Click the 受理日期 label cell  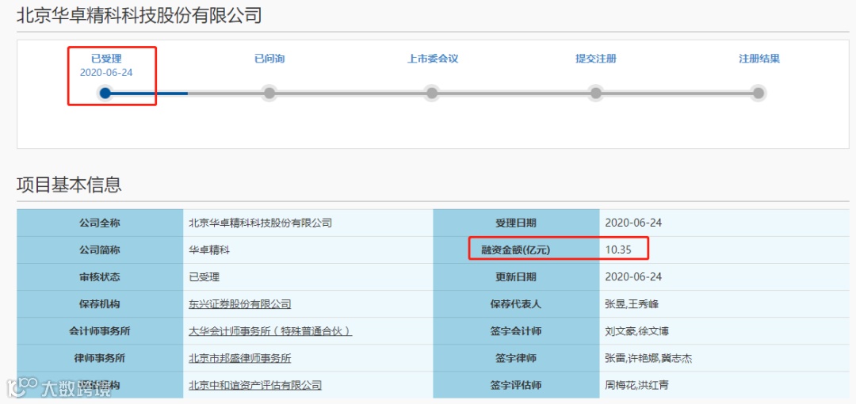point(516,223)
